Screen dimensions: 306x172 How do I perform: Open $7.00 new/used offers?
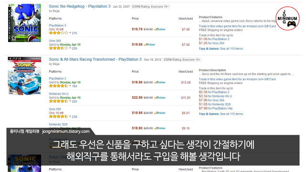[186, 44]
